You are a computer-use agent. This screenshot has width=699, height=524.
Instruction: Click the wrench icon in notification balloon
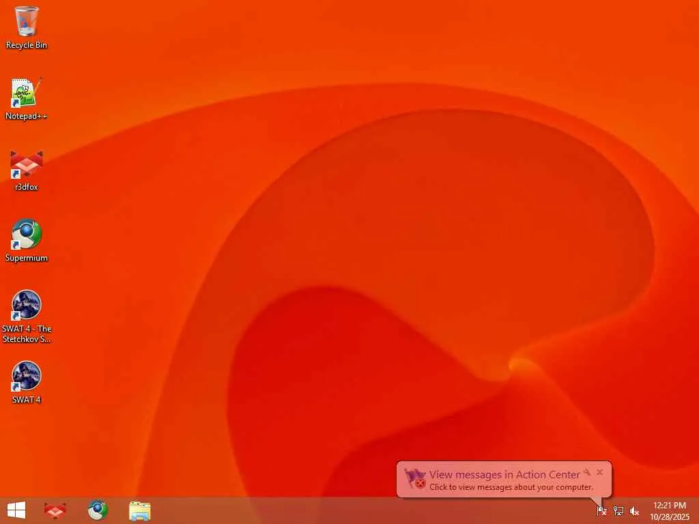pos(586,472)
